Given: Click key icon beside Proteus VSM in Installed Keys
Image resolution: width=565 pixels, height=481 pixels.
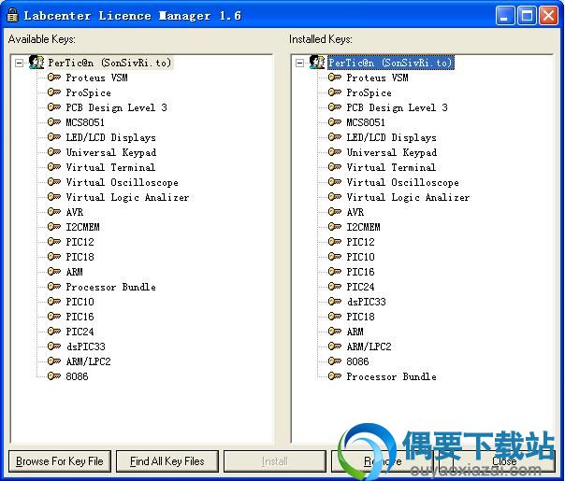Looking at the screenshot, I should pyautogui.click(x=335, y=78).
